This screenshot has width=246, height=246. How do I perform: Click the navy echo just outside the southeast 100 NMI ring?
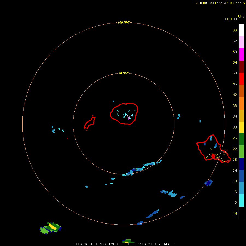tap(209, 183)
